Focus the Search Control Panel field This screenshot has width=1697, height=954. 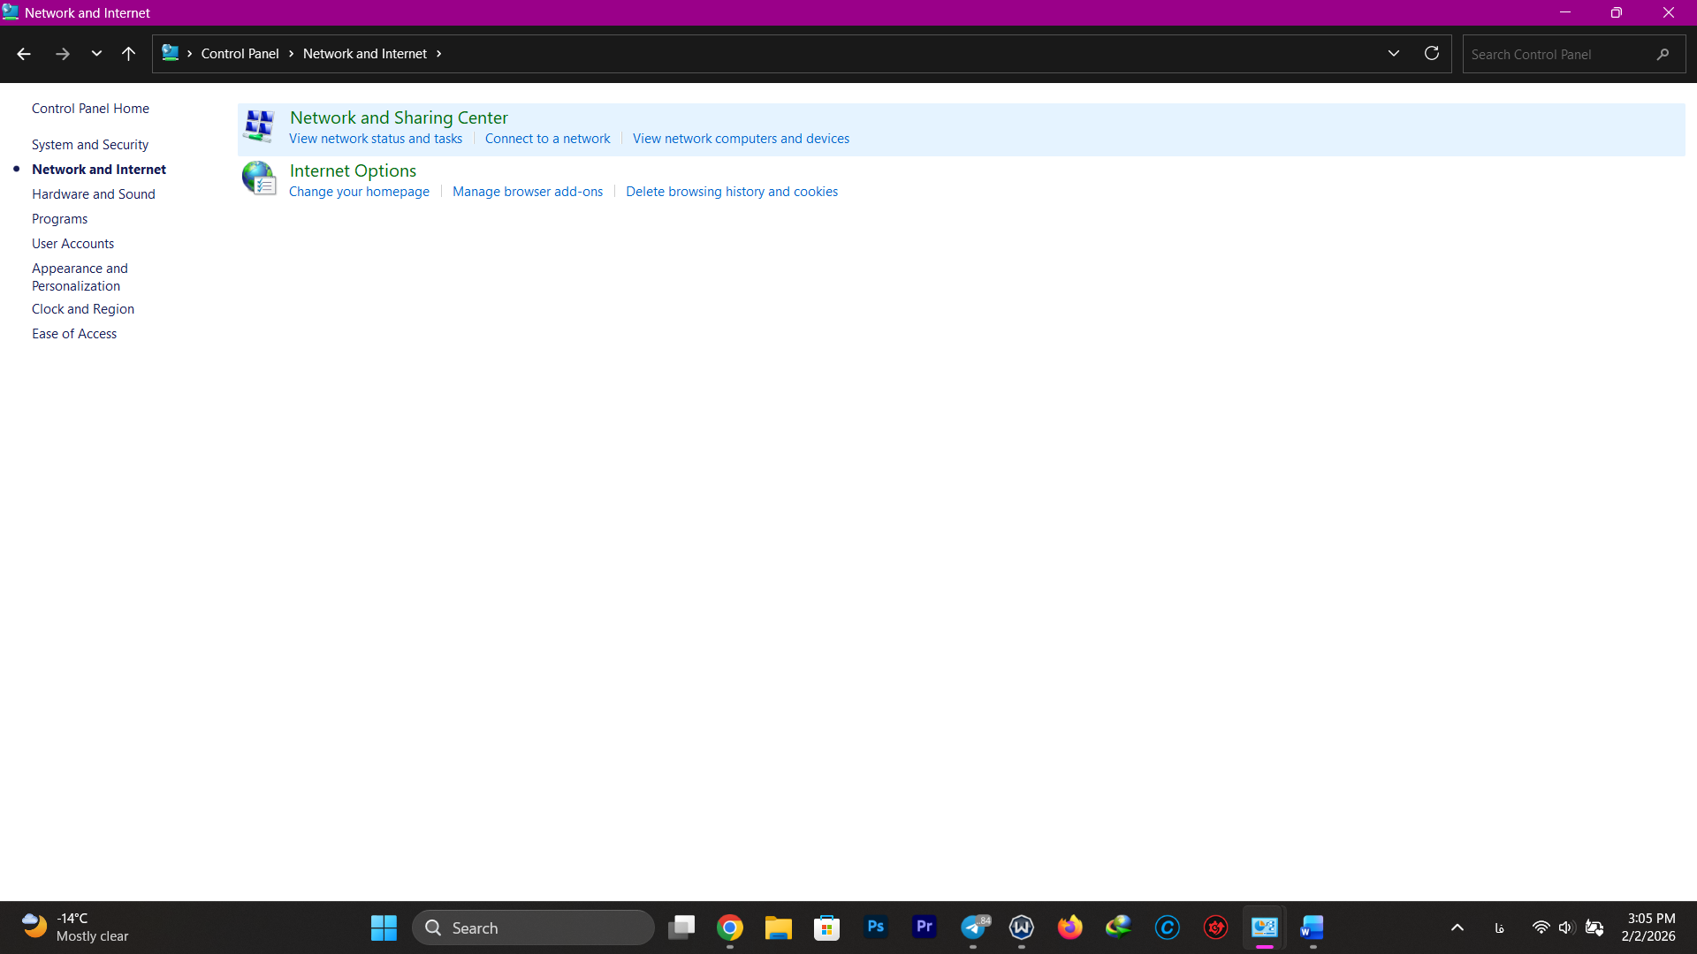click(1556, 54)
